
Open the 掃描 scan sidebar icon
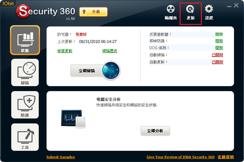coord(25,72)
